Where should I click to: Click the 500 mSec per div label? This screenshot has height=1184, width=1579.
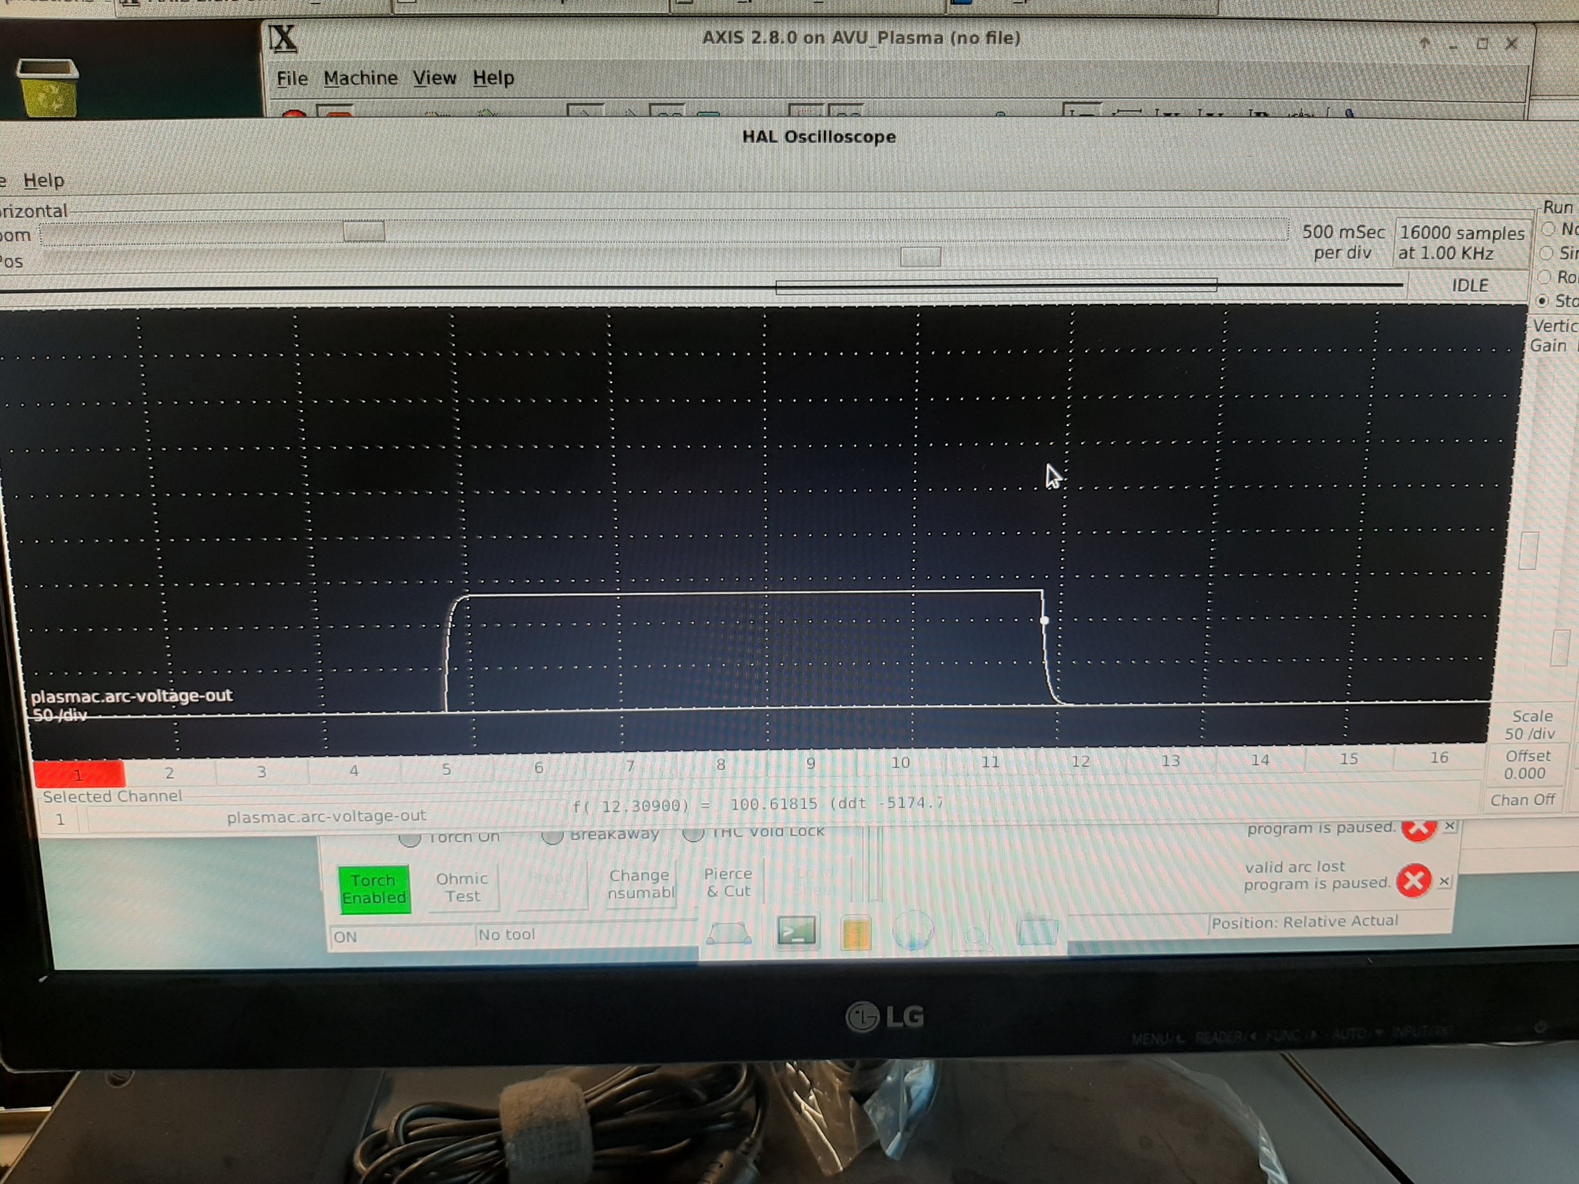pos(1343,242)
